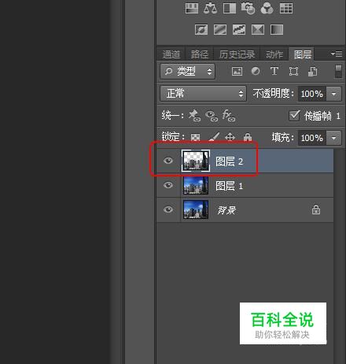Open the 正常 blend mode dropdown
The image size is (346, 364).
(x=203, y=94)
